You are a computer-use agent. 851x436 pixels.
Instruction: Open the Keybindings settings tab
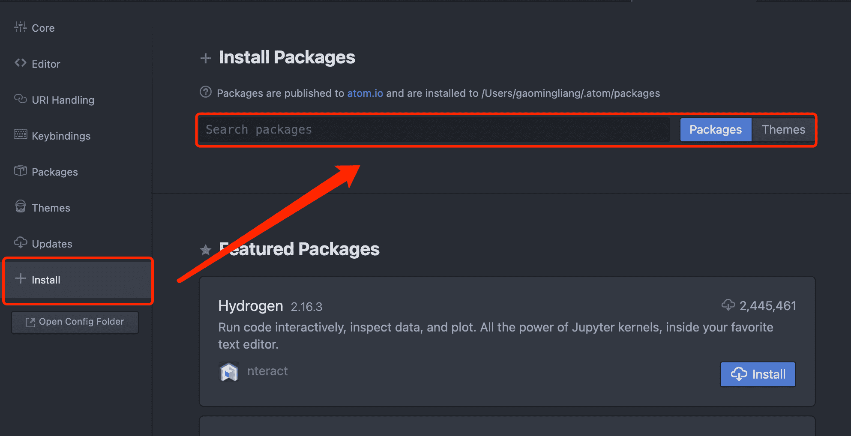[61, 136]
